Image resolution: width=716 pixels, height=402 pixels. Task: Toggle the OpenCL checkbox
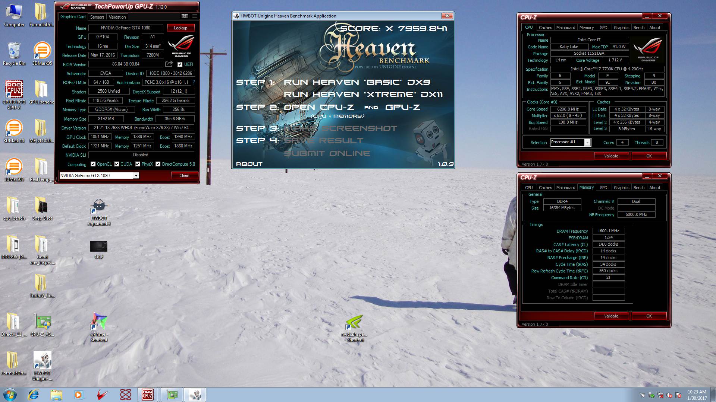(x=93, y=164)
